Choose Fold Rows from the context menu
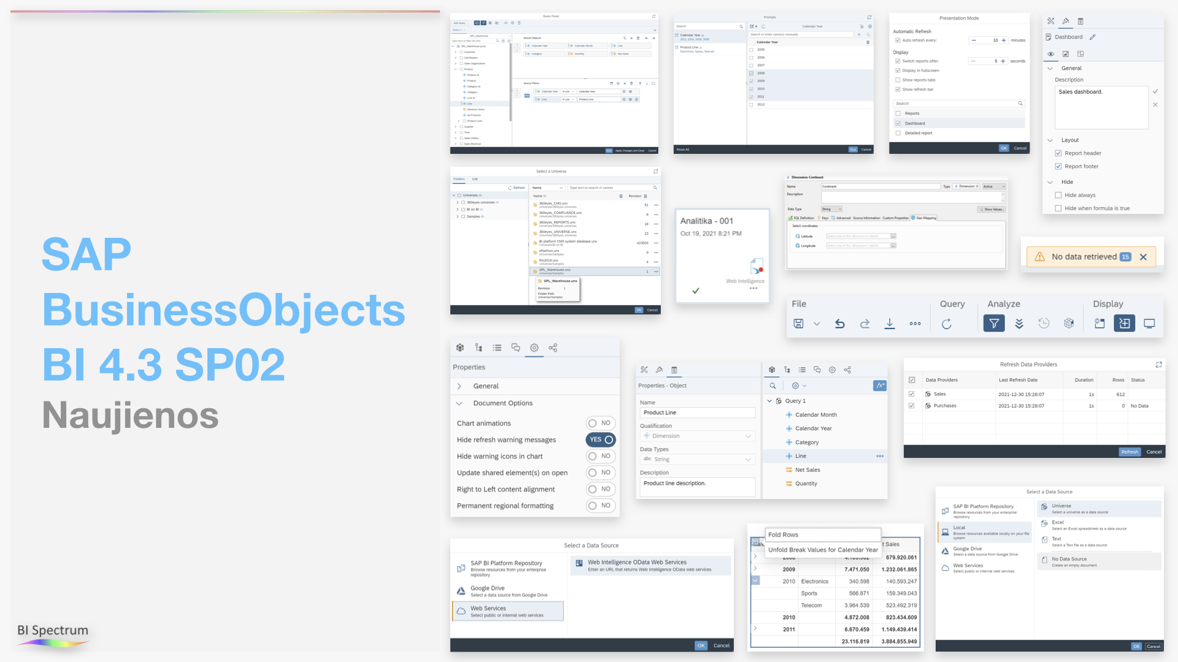 pyautogui.click(x=823, y=535)
